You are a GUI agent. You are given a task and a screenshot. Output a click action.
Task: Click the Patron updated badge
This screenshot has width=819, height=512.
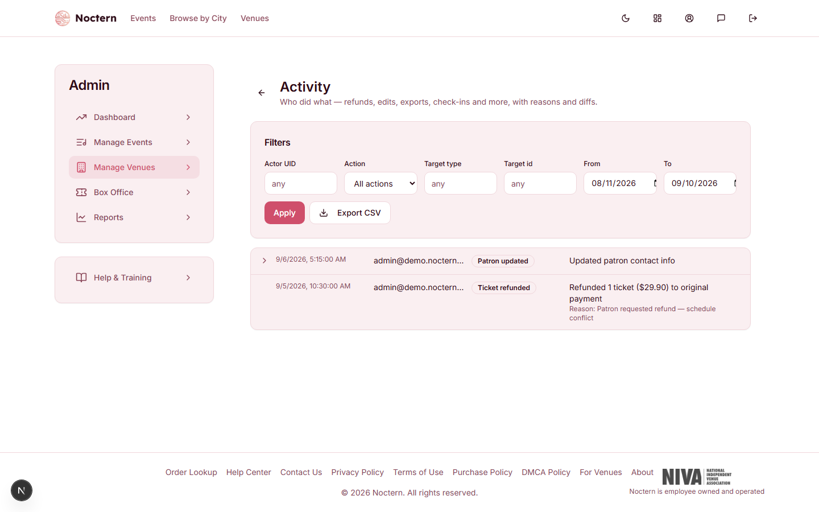(x=503, y=261)
